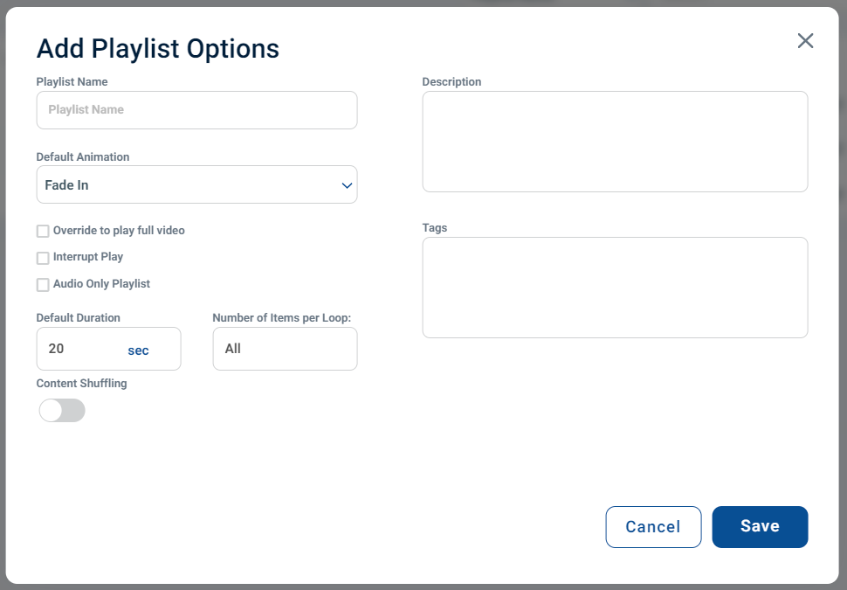This screenshot has height=590, width=847.
Task: Save the playlist options
Action: pyautogui.click(x=760, y=527)
